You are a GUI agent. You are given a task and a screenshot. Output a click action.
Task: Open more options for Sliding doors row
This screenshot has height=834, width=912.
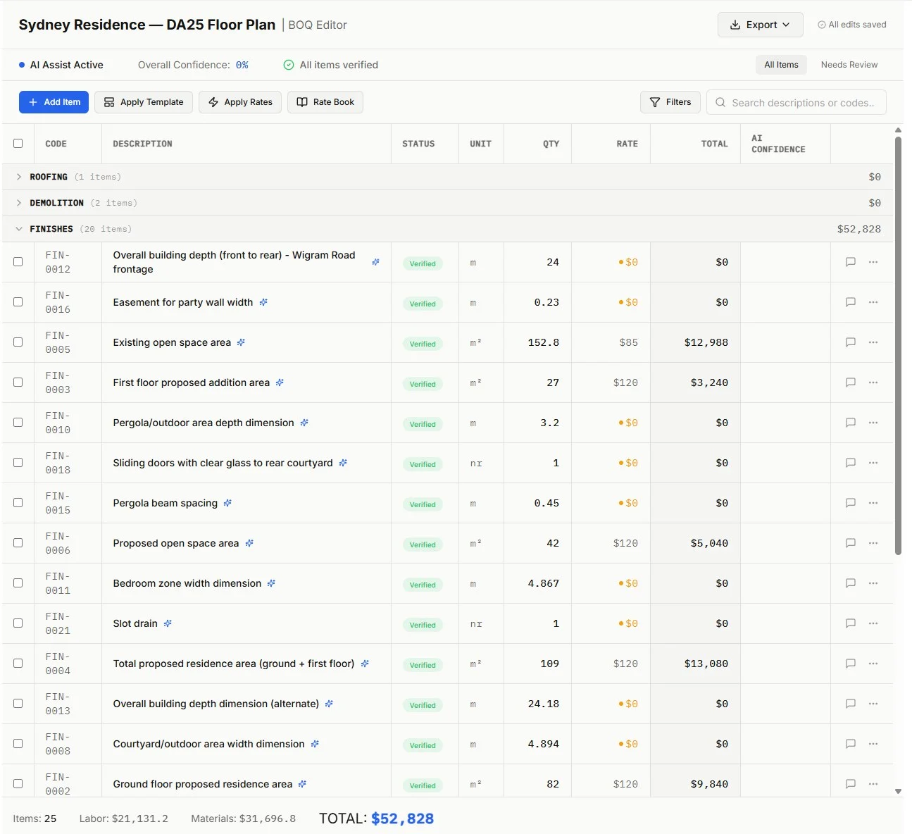click(873, 463)
